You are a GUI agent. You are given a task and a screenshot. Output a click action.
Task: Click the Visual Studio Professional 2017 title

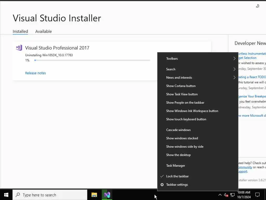[57, 48]
